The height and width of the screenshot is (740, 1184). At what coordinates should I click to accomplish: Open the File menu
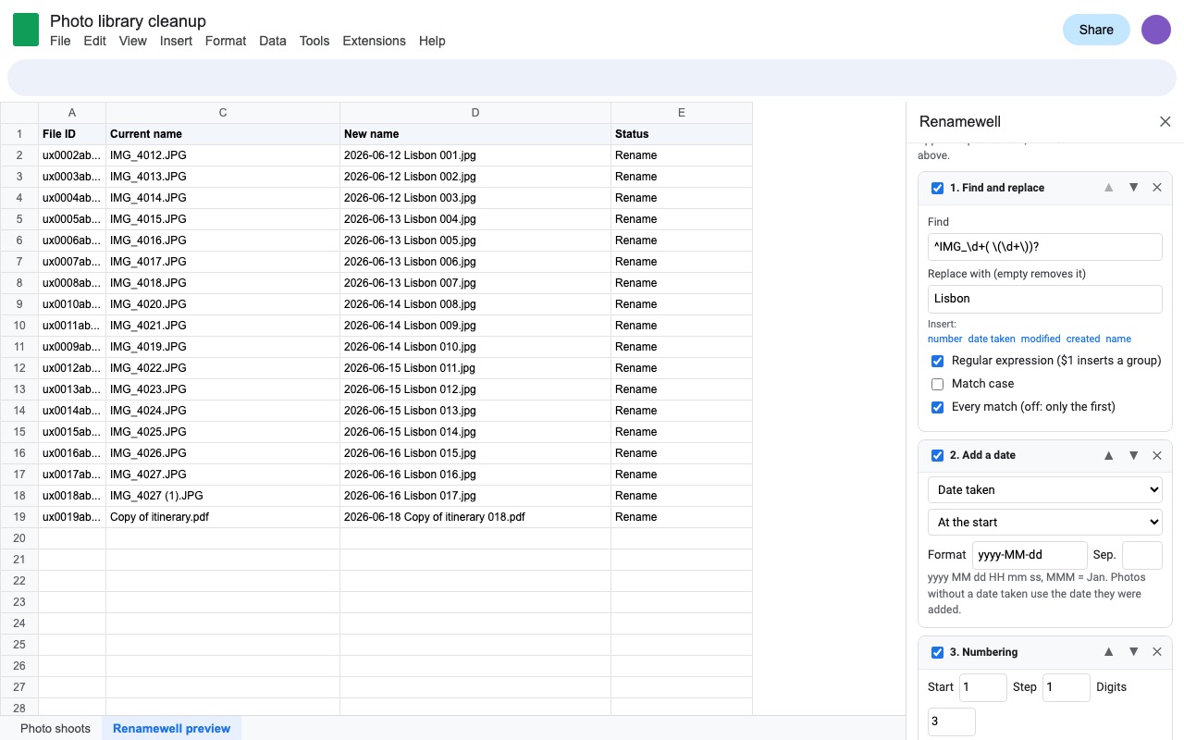60,41
